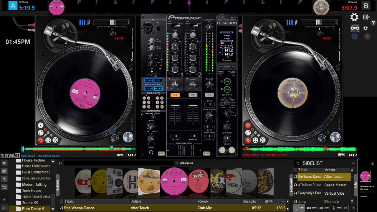Click deck A letter badge

coord(13,6)
